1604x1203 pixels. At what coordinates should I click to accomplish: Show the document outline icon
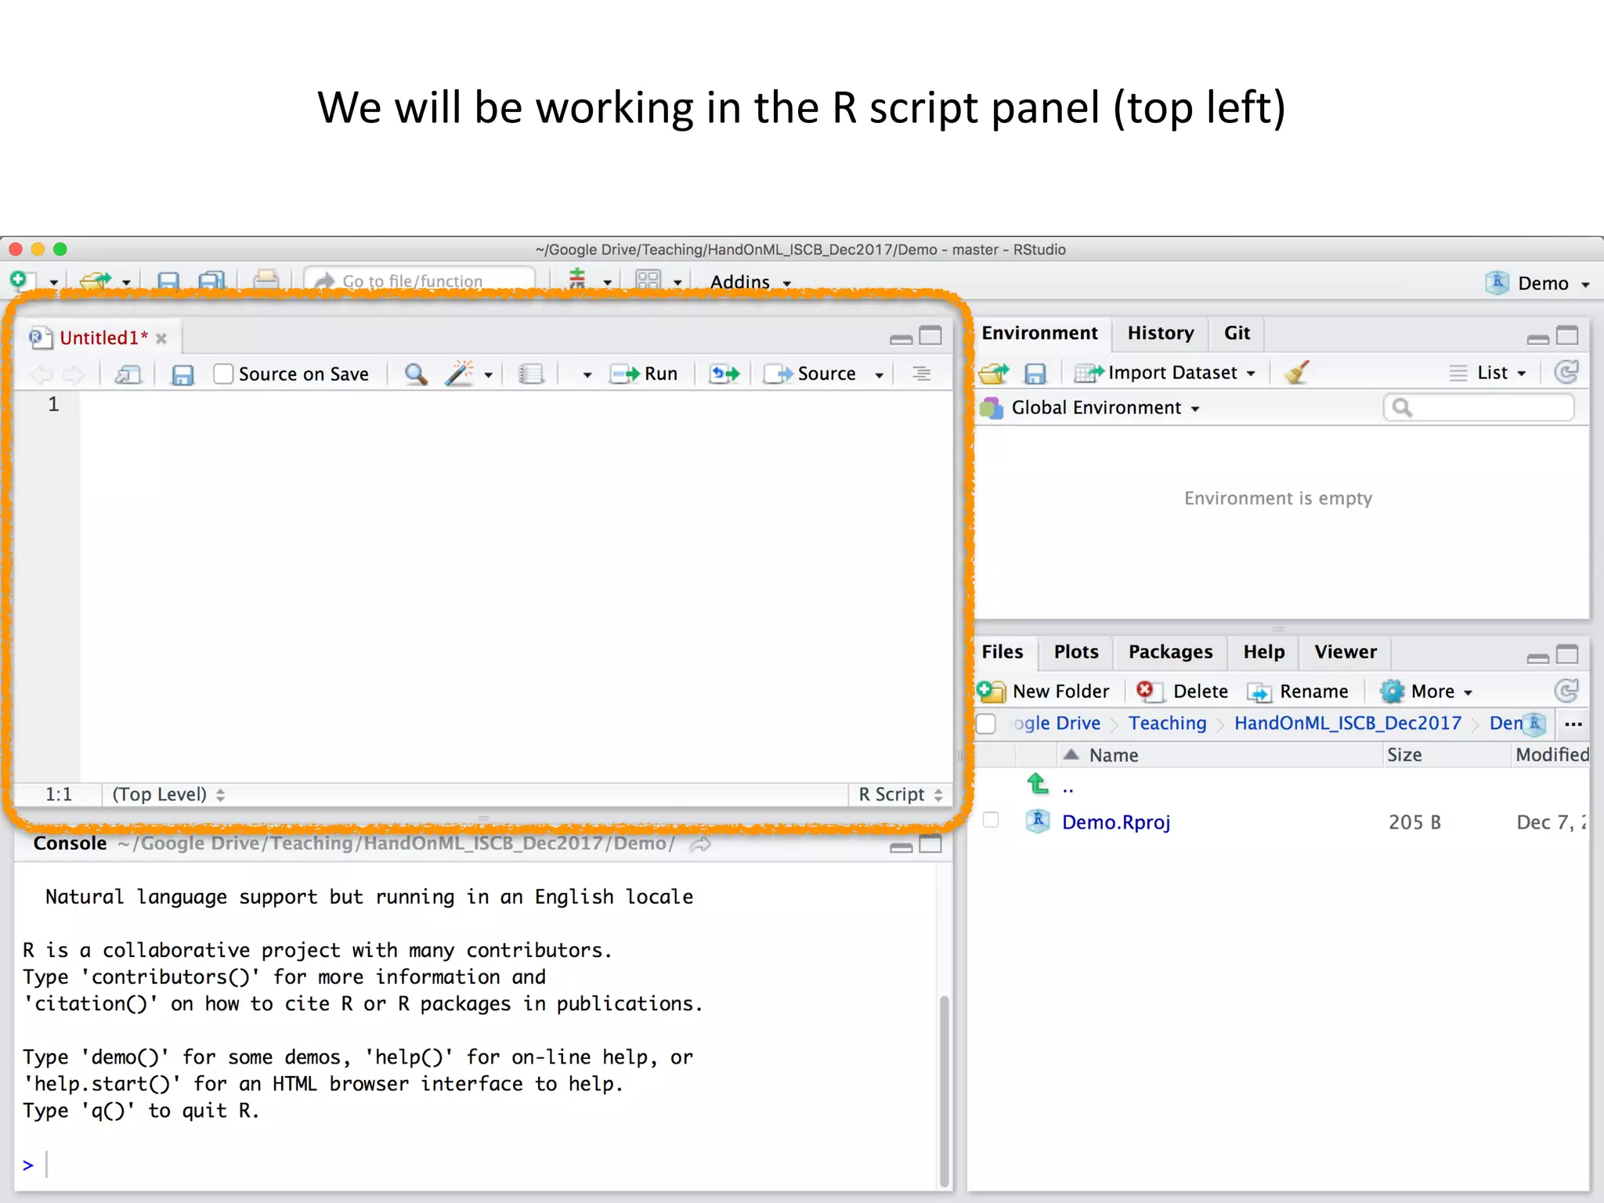pos(921,374)
